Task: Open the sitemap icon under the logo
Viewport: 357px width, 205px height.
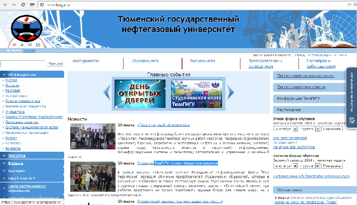Action: (x=21, y=45)
